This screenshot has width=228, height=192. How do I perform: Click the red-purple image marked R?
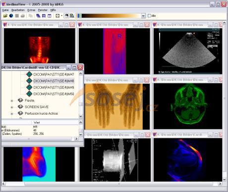click(x=114, y=51)
